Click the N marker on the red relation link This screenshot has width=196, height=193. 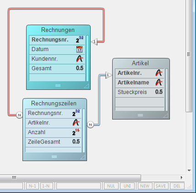(19, 115)
